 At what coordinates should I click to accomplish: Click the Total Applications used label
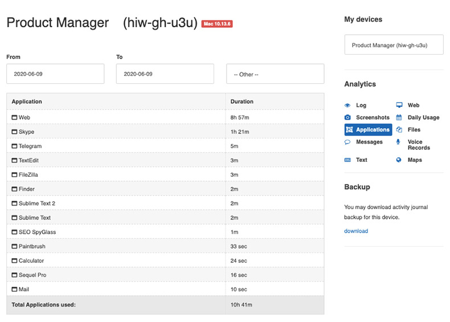point(44,305)
